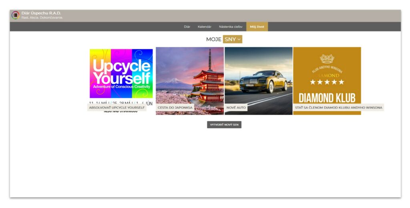
Task: Select the Môj život tab
Action: pyautogui.click(x=257, y=27)
